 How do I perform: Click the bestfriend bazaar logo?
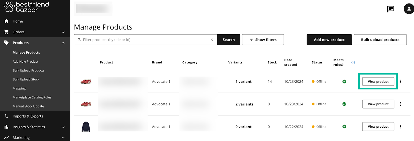click(26, 7)
